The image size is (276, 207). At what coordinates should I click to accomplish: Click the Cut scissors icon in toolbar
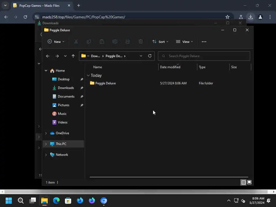76,42
